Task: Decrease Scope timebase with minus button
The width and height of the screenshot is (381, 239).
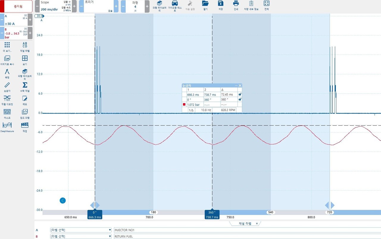Action: (37, 6)
